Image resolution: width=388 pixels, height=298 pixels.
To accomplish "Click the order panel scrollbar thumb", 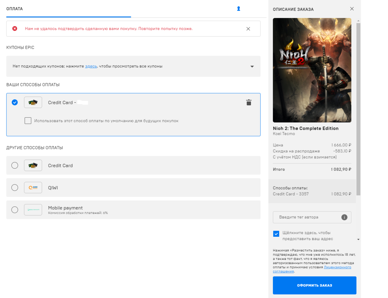I will (358, 109).
